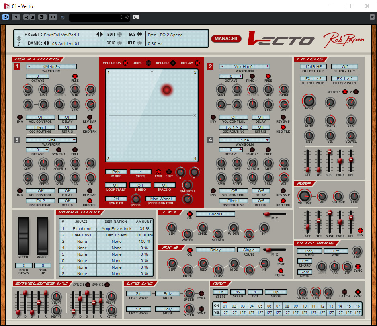Image resolution: width=377 pixels, height=326 pixels.
Task: Click oscillator 2 number button
Action: (x=210, y=67)
